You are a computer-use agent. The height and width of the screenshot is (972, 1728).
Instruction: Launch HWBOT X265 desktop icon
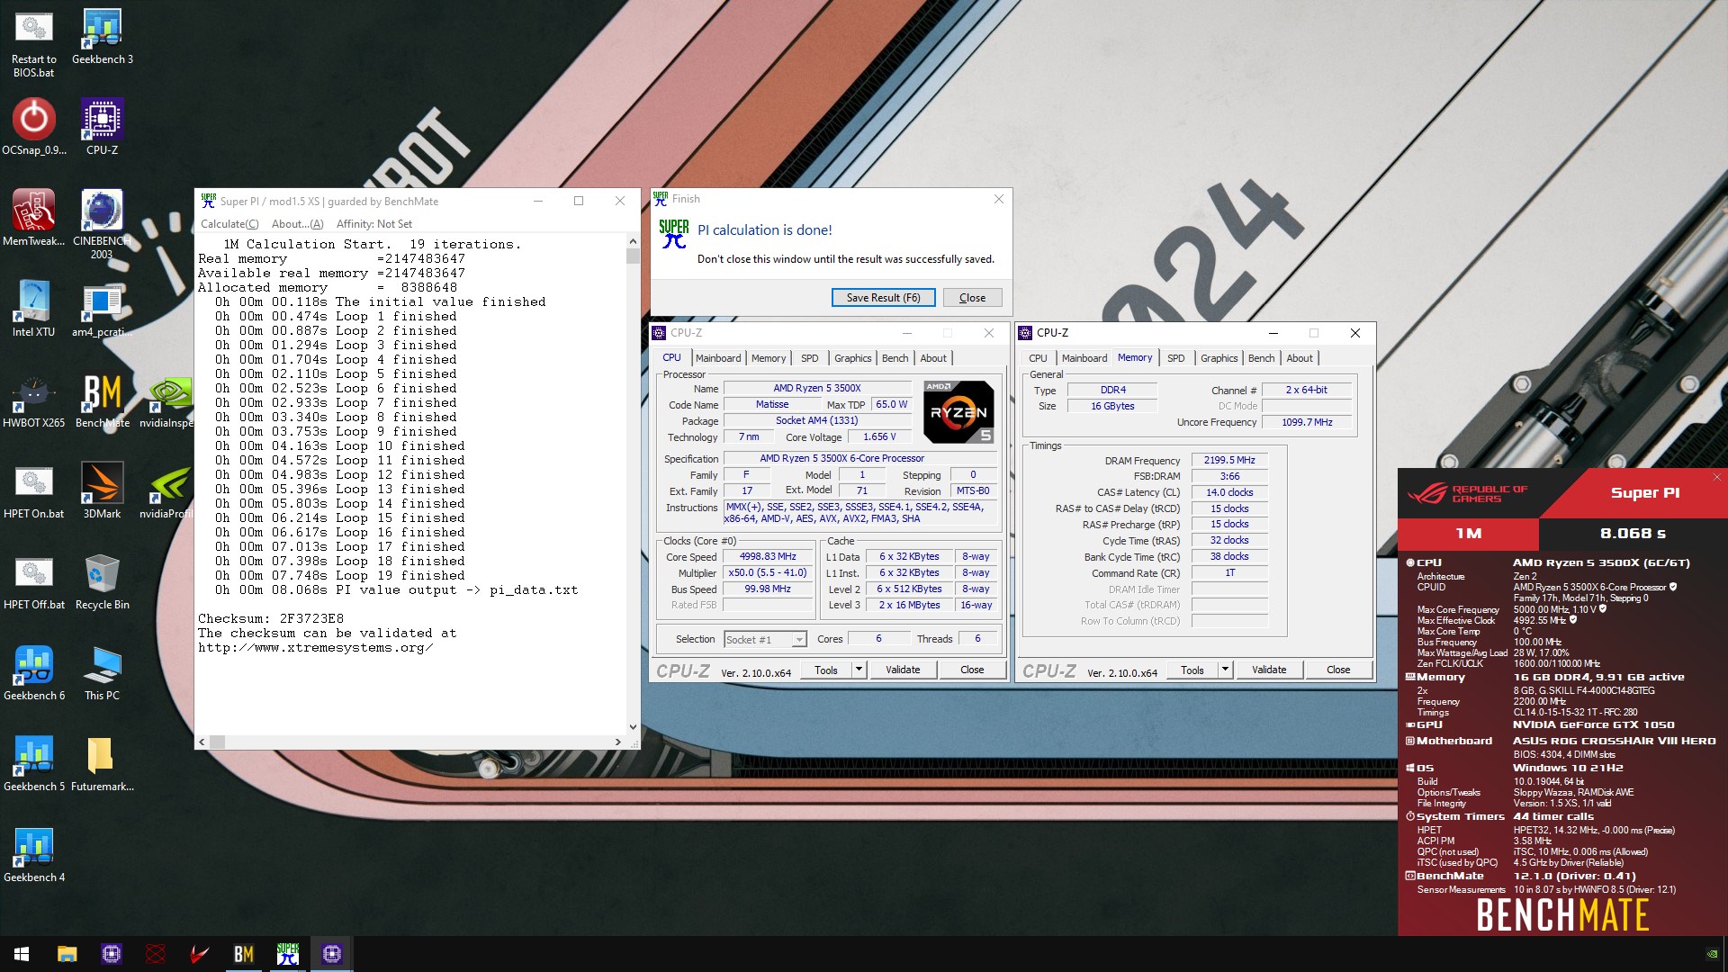pyautogui.click(x=33, y=400)
